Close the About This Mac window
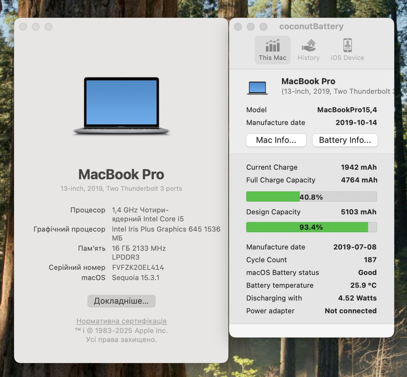Image resolution: width=407 pixels, height=377 pixels. [x=23, y=27]
